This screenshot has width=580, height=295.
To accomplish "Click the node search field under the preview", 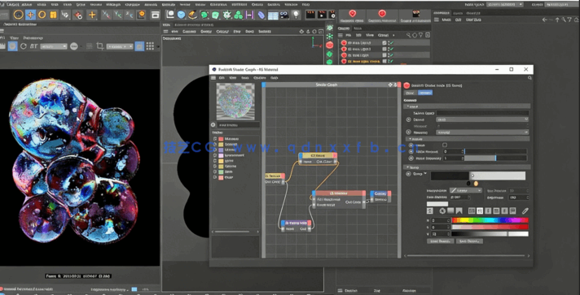I will point(238,125).
